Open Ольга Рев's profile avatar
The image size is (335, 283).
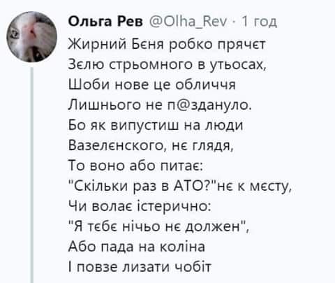pos(32,36)
